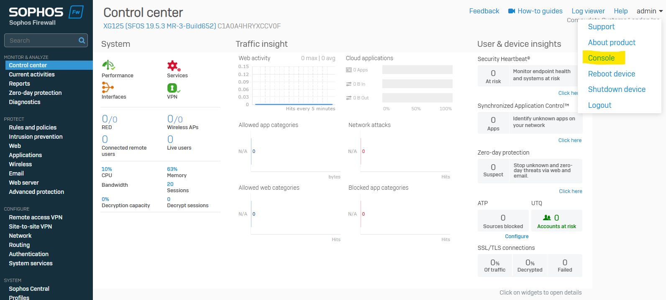Open About product in admin menu
The width and height of the screenshot is (666, 300).
point(612,43)
